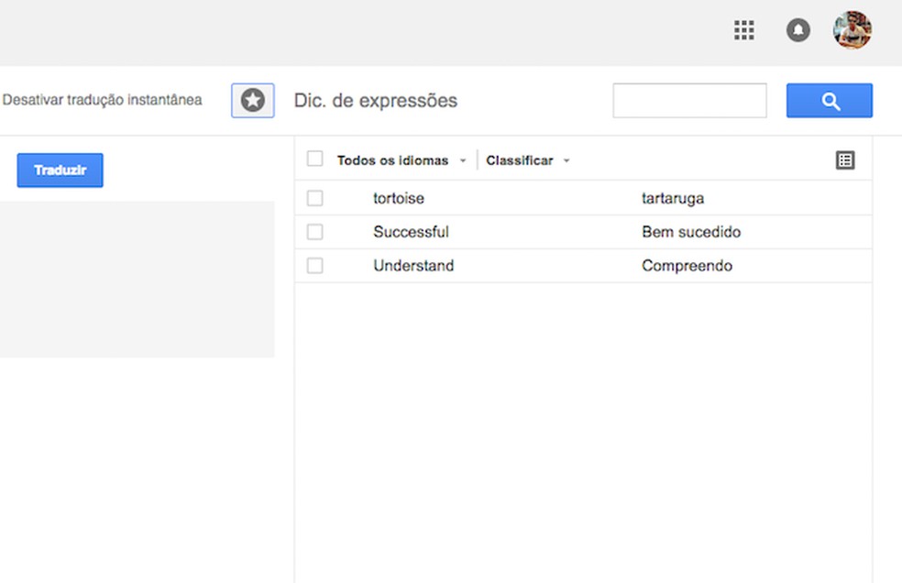The width and height of the screenshot is (902, 583).
Task: Open the Dic. de expressões section
Action: pyautogui.click(x=375, y=101)
